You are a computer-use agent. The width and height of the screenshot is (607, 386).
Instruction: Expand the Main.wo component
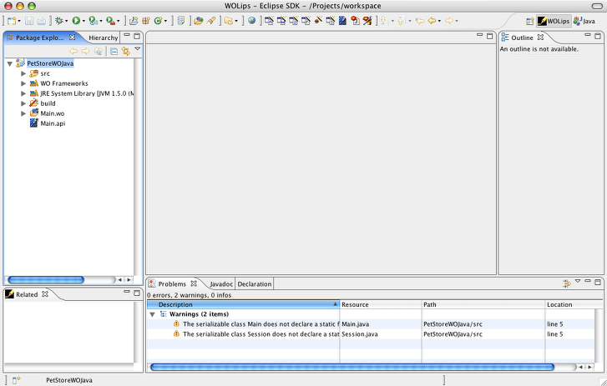23,113
